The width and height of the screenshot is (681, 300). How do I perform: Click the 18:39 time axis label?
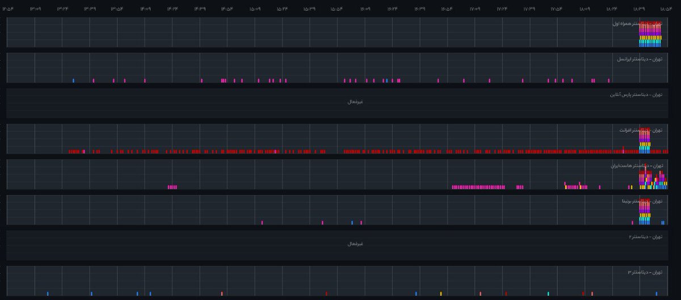click(639, 9)
